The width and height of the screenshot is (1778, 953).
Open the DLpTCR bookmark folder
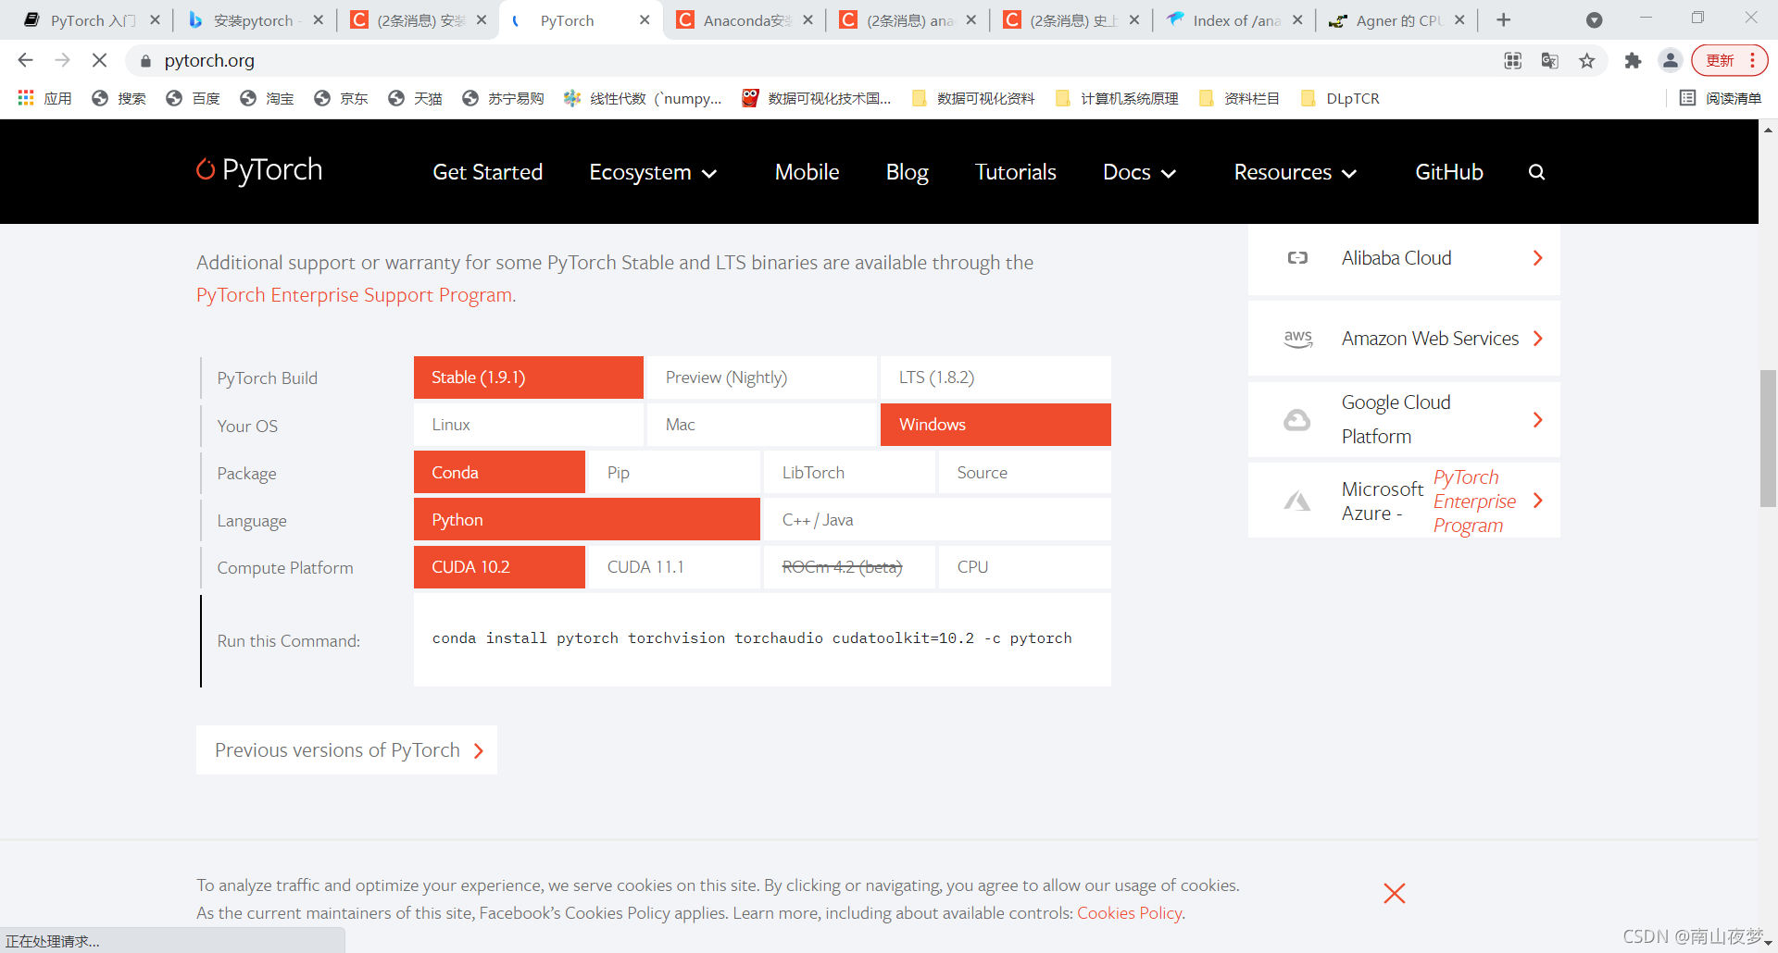click(x=1340, y=98)
